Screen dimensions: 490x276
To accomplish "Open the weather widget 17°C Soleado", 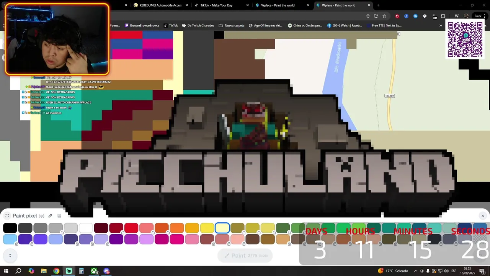I will 393,271.
